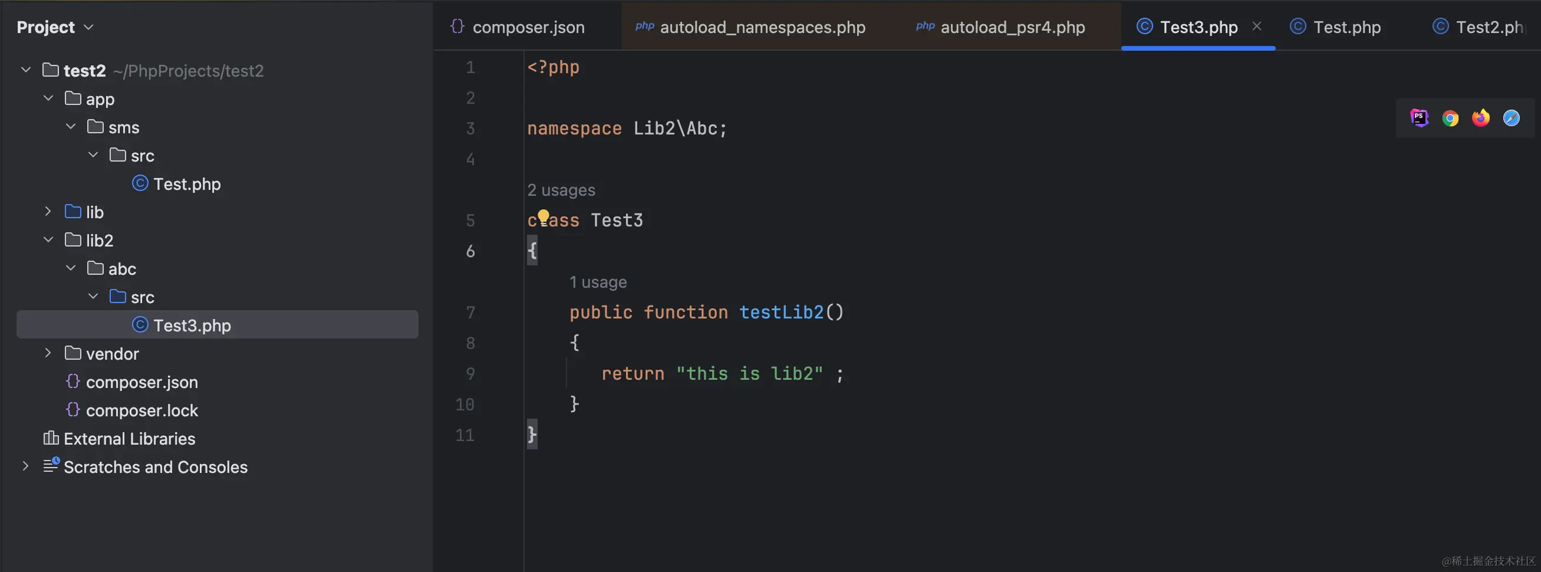Collapse the app folder in project tree
The width and height of the screenshot is (1541, 572).
tap(48, 98)
